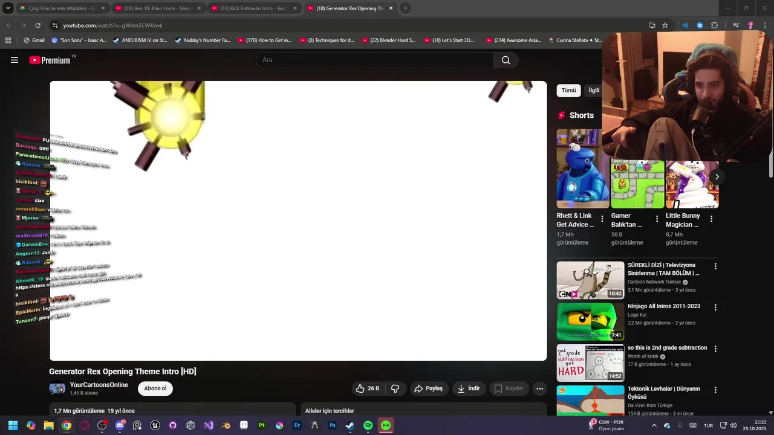Share the video with Paylaş
This screenshot has width=774, height=435.
(428, 388)
